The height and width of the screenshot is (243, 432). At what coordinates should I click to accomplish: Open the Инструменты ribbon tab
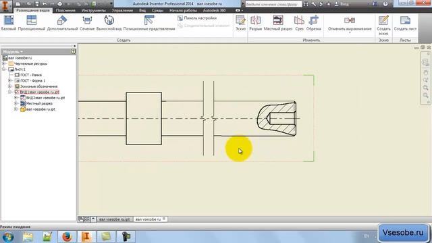pos(93,11)
